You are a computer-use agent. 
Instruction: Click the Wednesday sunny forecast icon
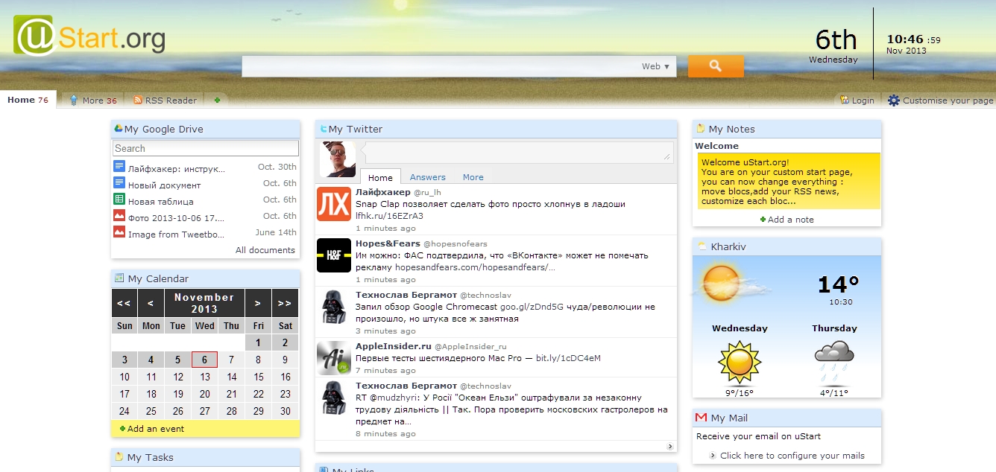739,361
